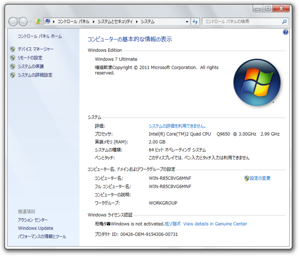Click the shield icon next to 設定の変更
The width and height of the screenshot is (299, 256).
[247, 178]
